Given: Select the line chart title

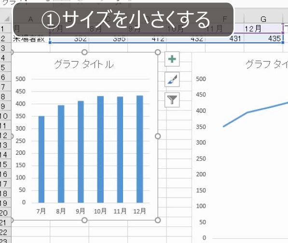Looking at the screenshot, I should (x=266, y=65).
